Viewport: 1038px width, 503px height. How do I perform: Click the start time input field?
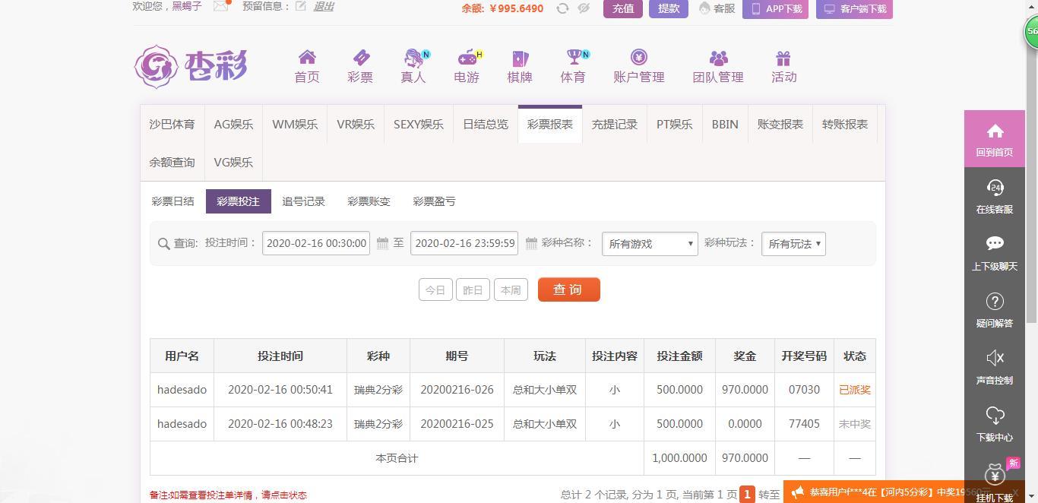pos(316,243)
